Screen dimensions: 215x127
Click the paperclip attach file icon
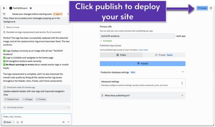pos(22,122)
